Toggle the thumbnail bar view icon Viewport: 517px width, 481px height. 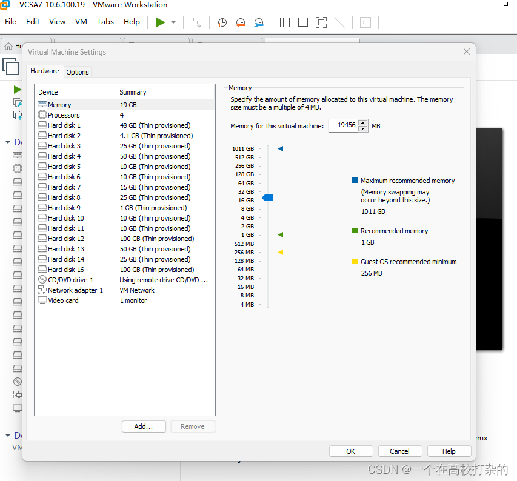tap(302, 22)
